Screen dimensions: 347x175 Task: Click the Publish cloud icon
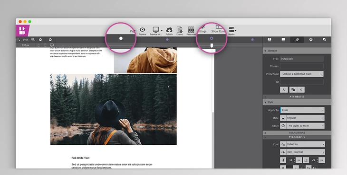(x=169, y=30)
